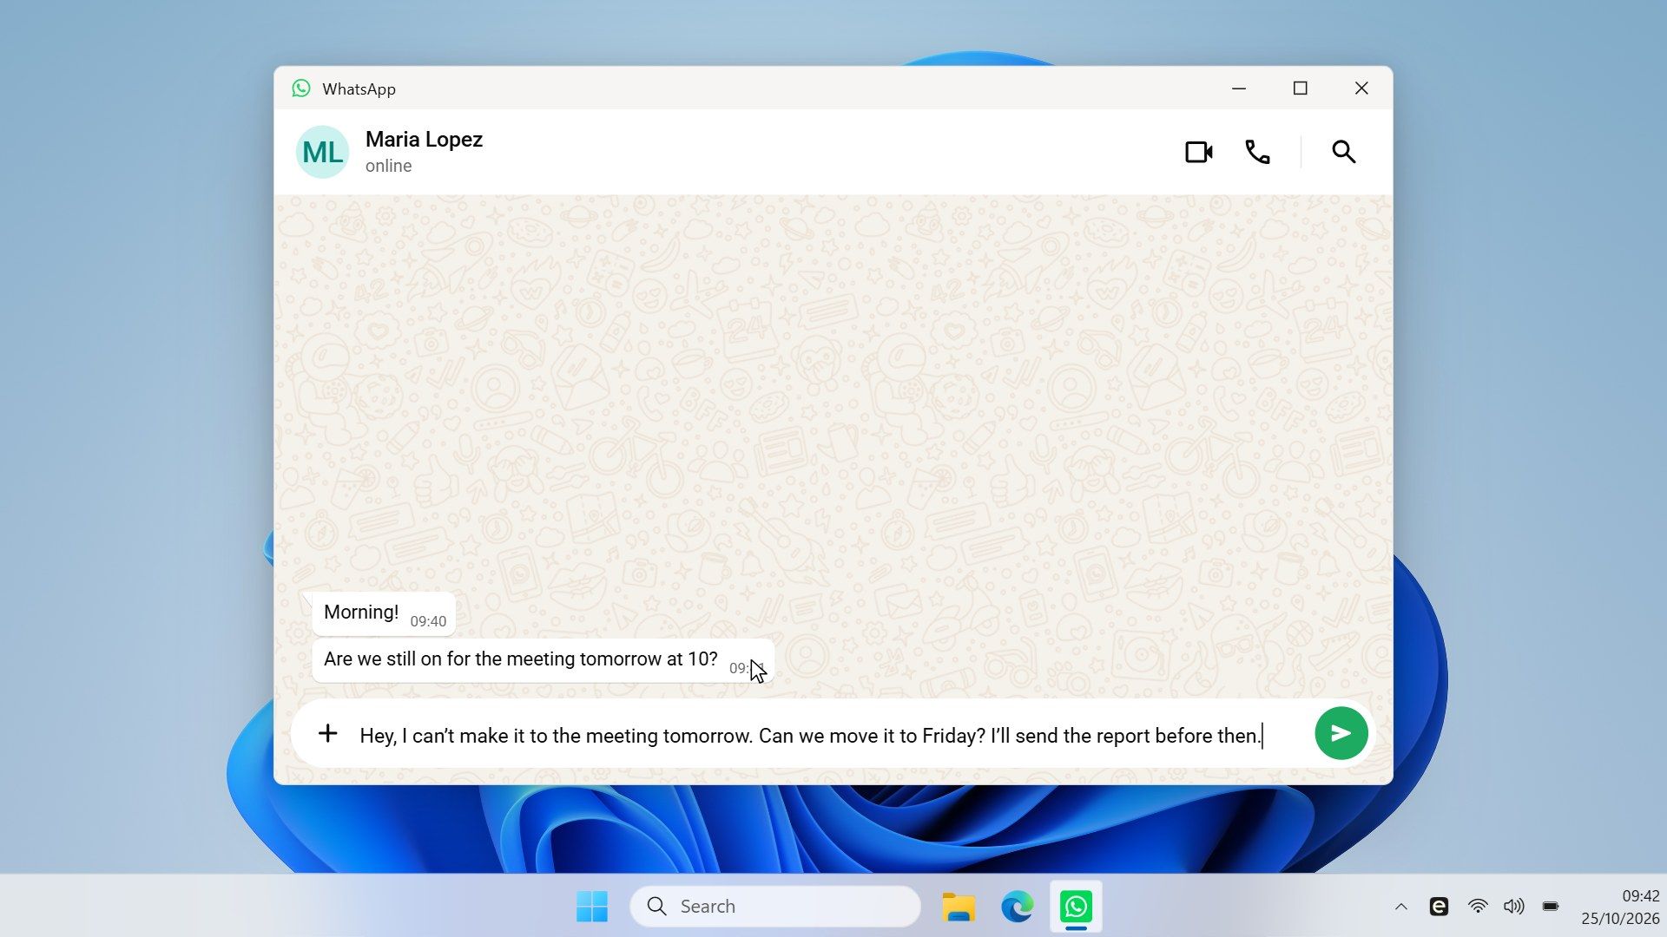The height and width of the screenshot is (937, 1667).
Task: Click the green send message button
Action: point(1341,733)
